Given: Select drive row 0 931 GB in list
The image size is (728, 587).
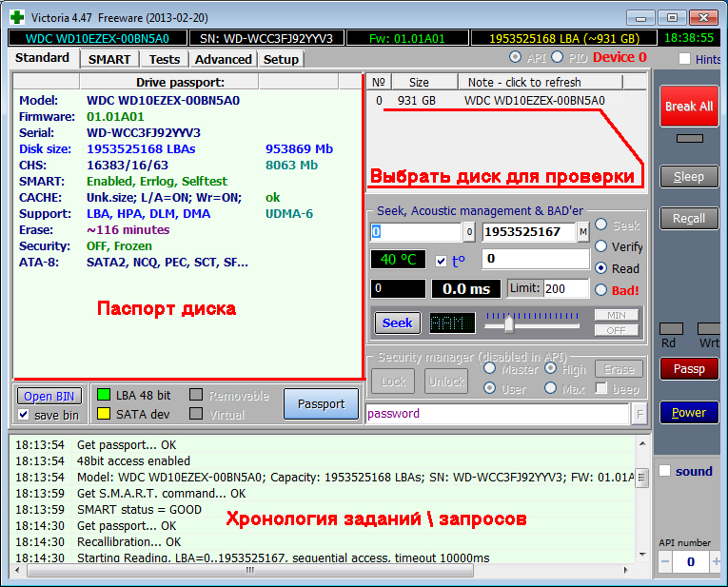Looking at the screenshot, I should pyautogui.click(x=506, y=101).
